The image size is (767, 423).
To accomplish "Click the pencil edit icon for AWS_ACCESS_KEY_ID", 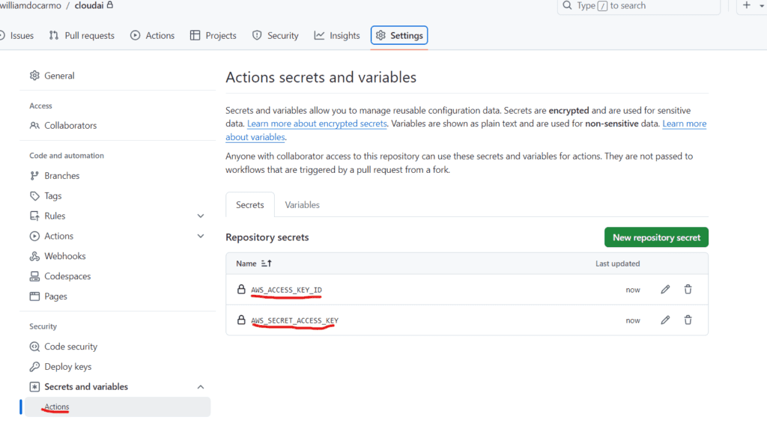I will click(x=665, y=290).
